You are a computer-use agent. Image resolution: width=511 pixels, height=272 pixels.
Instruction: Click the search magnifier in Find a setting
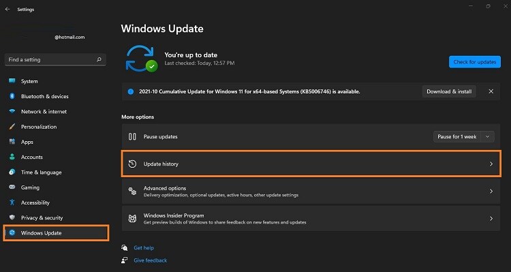(99, 59)
